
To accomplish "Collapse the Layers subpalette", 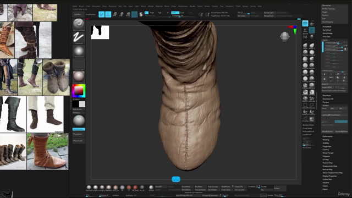I will point(325,40).
